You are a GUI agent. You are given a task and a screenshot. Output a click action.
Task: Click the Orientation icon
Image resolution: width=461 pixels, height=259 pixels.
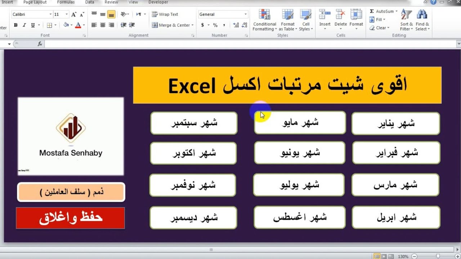(x=124, y=14)
